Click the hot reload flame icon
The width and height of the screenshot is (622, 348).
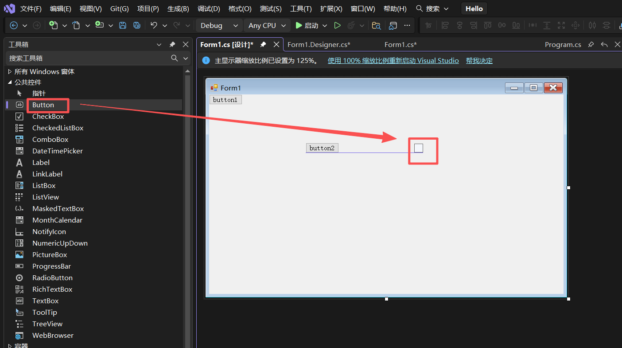[351, 26]
